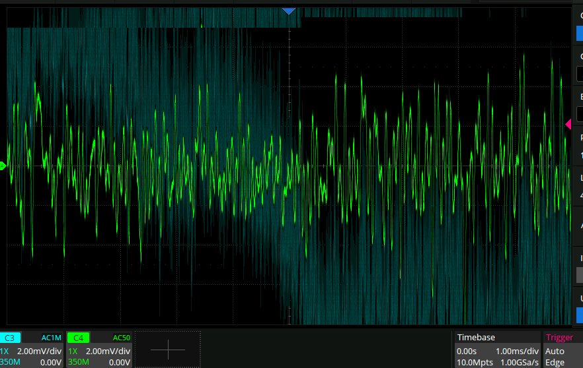Open the Trigger menu

559,337
